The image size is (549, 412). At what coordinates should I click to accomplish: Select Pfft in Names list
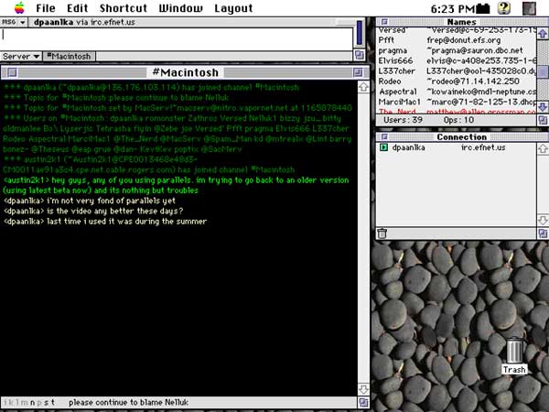tap(386, 40)
